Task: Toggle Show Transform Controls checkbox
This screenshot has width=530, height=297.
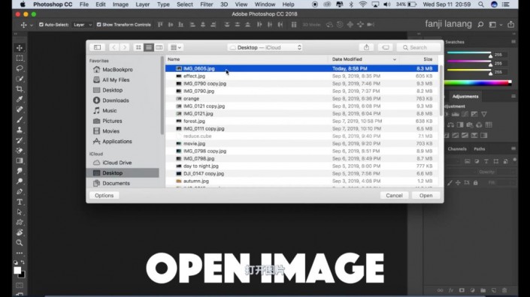Action: 98,25
